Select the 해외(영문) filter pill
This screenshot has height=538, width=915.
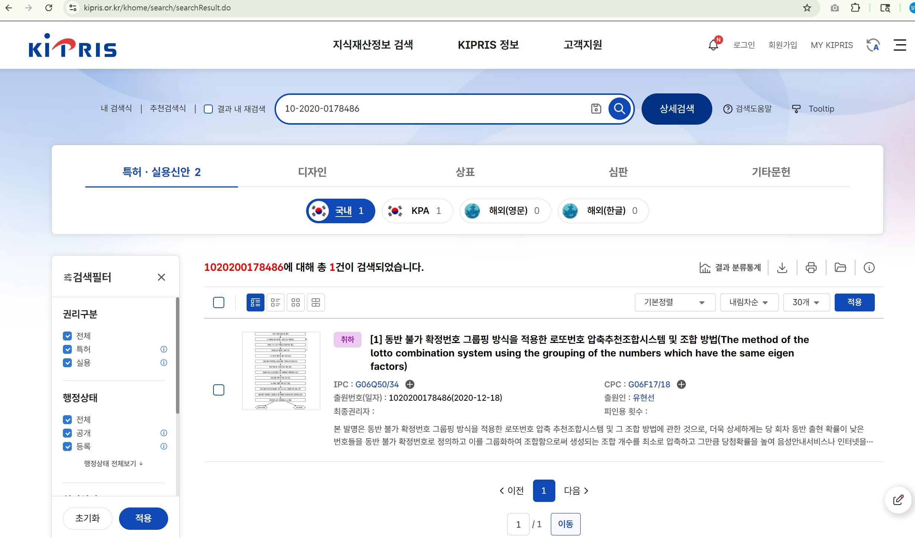[x=505, y=211]
